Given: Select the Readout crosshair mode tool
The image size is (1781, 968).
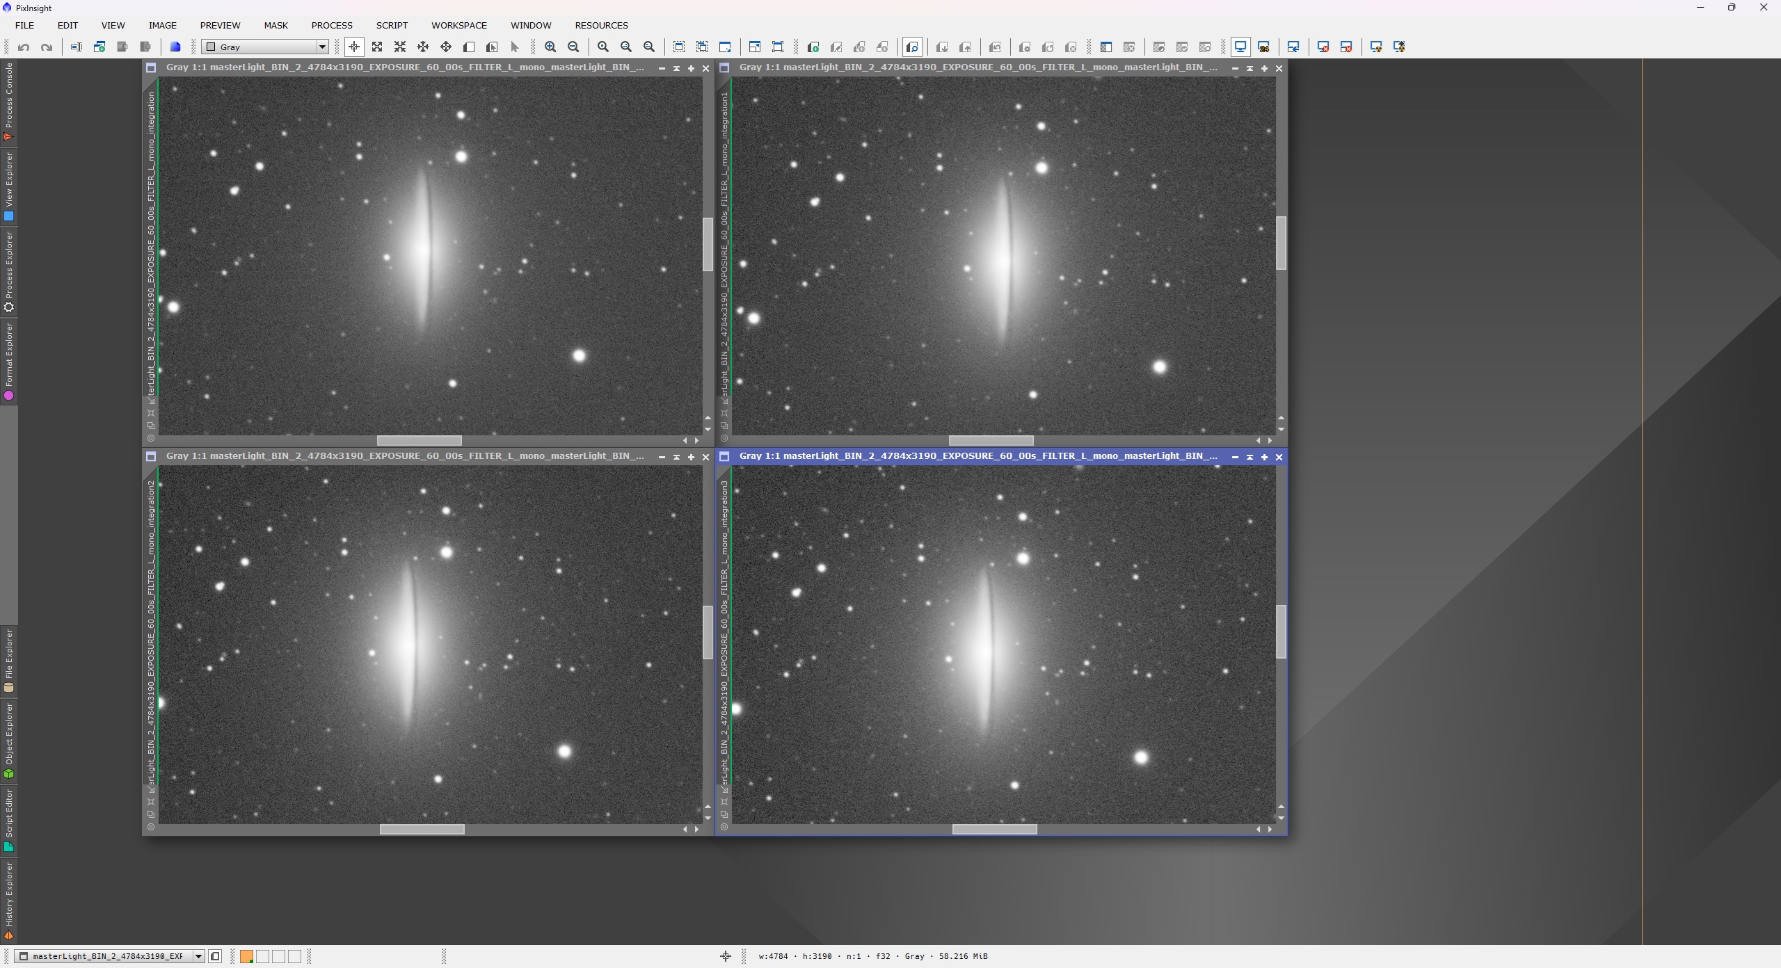Looking at the screenshot, I should click(354, 47).
